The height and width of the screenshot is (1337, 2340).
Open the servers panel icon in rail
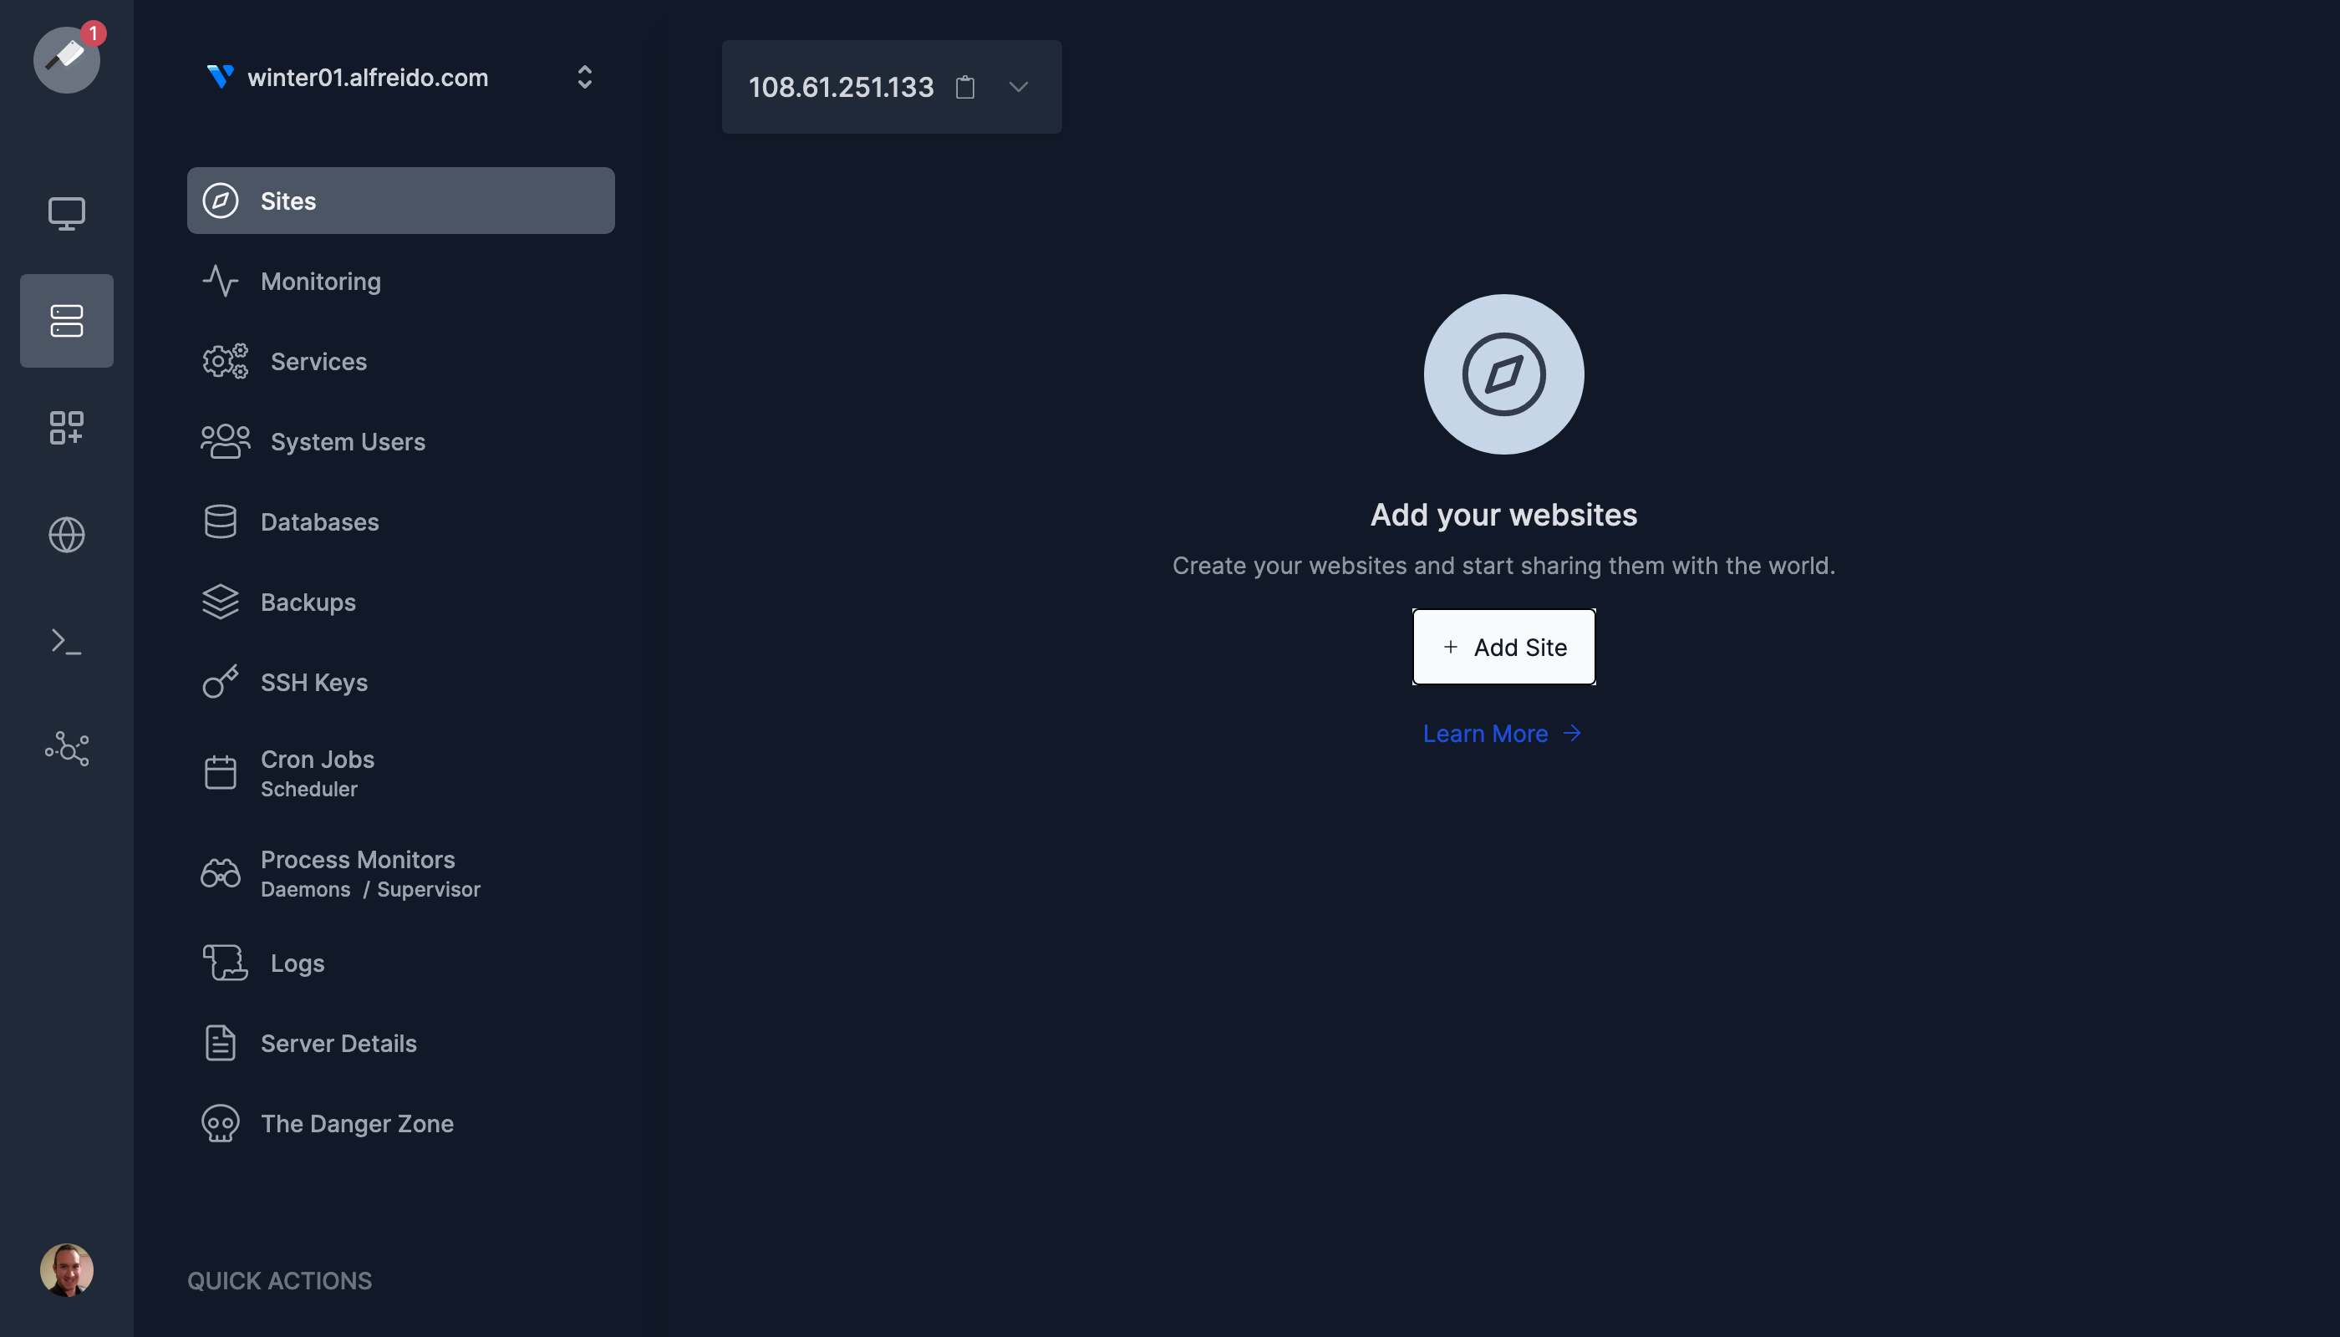pyautogui.click(x=65, y=321)
